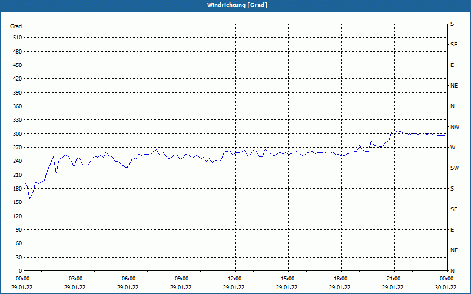This screenshot has height=294, width=471.
Task: Select the 480 y-axis value
Action: pos(17,52)
